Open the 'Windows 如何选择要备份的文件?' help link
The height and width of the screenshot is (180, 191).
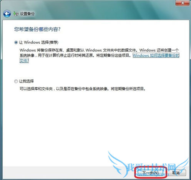(156, 55)
